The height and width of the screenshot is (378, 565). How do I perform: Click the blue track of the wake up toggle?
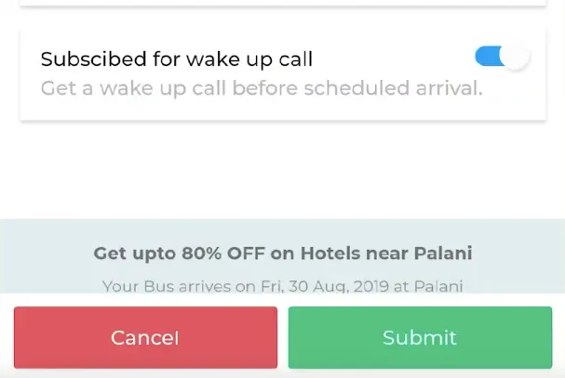tap(486, 58)
